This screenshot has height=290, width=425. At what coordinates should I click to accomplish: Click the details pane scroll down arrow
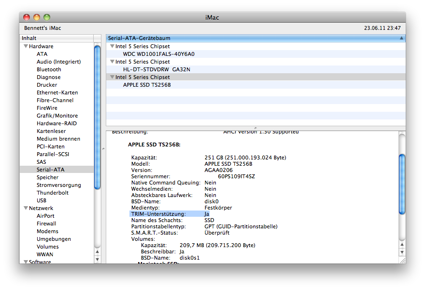click(x=402, y=252)
